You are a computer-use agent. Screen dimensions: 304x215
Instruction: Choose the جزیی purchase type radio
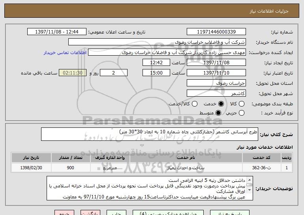241,113
